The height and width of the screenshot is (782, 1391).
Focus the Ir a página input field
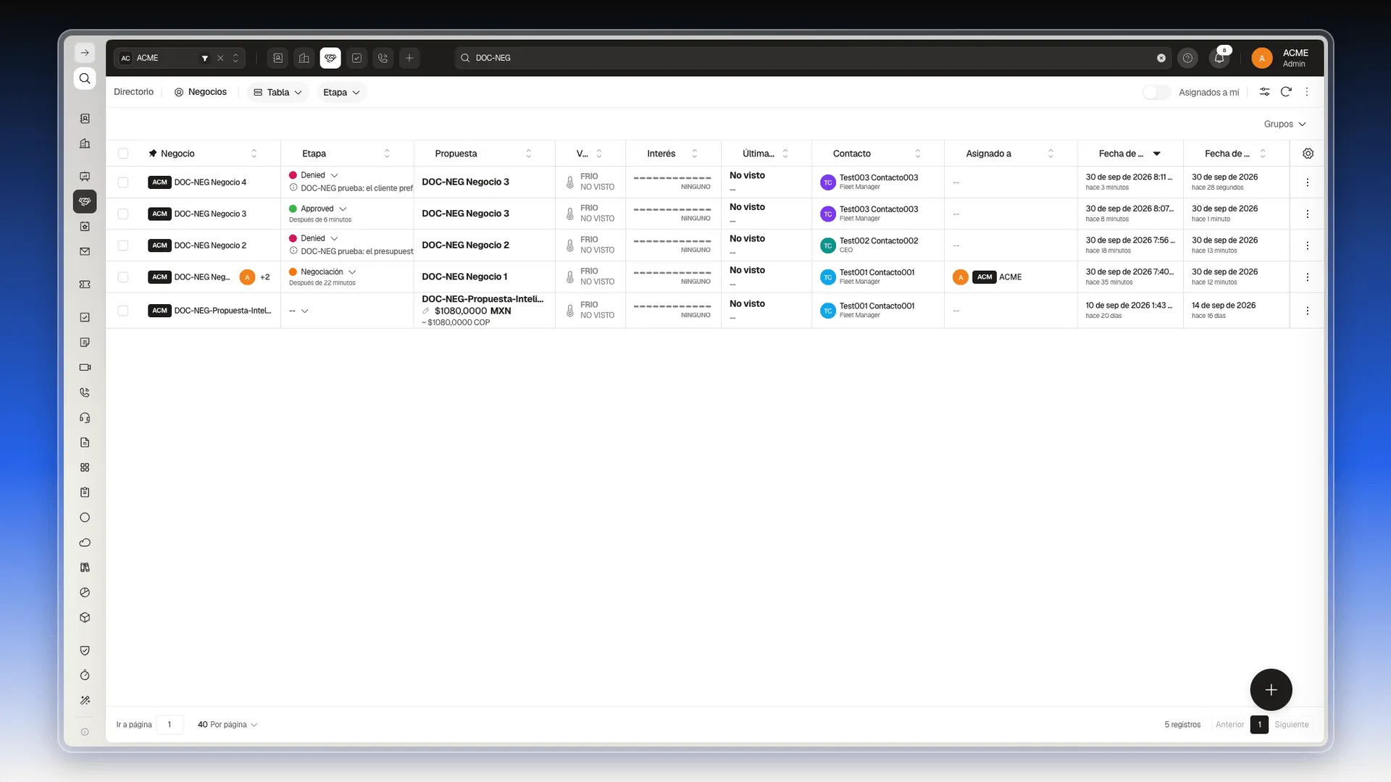click(x=170, y=725)
